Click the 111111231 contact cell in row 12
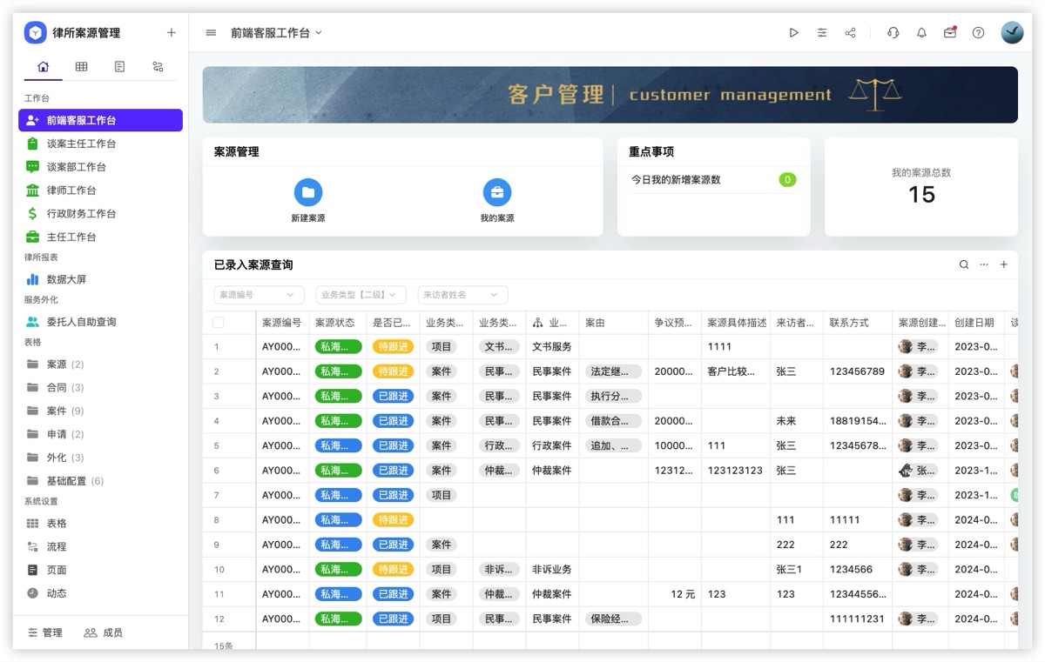This screenshot has height=662, width=1045. click(x=858, y=619)
